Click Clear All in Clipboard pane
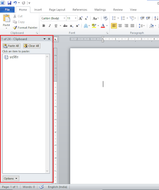 point(32,46)
